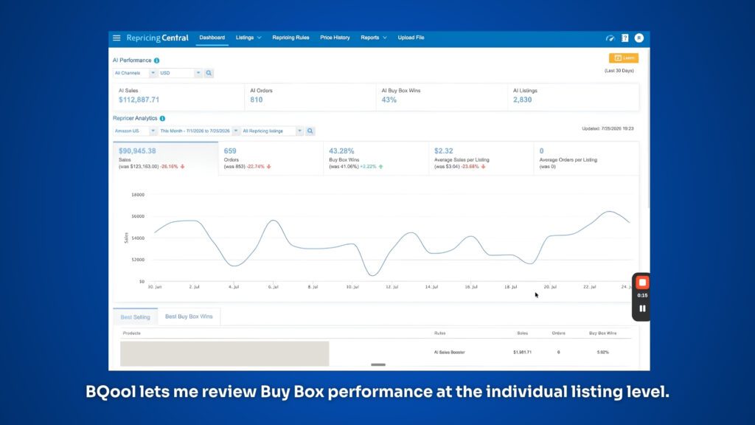Select the Buy Box Wins 43.28% metric card
The height and width of the screenshot is (425, 755).
click(375, 159)
